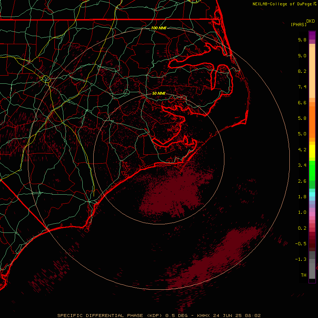Click the 7.4 legend value
318x318 pixels.
pyautogui.click(x=302, y=87)
